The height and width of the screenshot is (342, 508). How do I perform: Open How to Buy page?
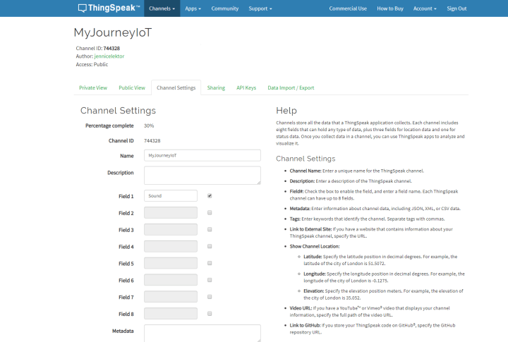(390, 8)
